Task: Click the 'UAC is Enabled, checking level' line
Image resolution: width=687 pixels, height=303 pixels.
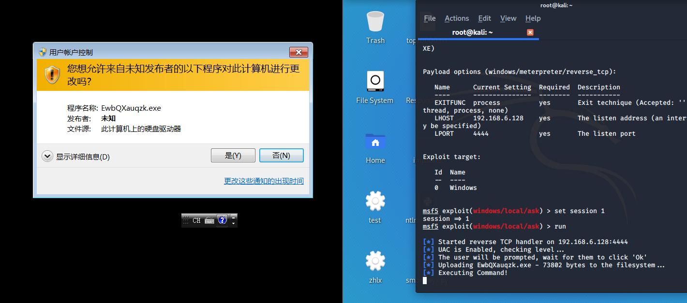Action: coord(493,249)
